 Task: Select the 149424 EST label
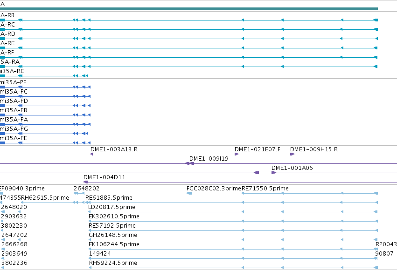coord(100,254)
